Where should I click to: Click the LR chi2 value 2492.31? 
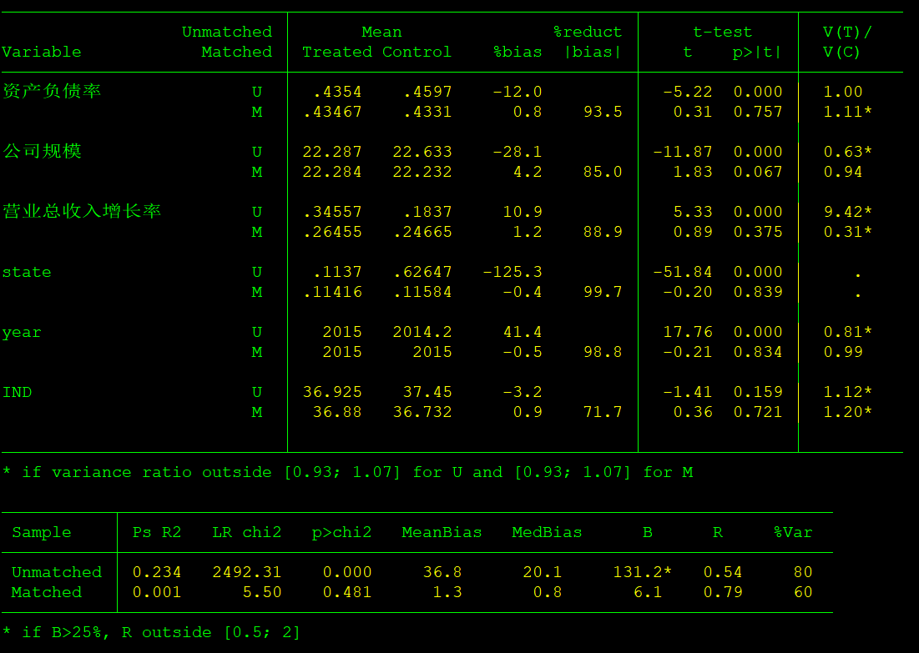[247, 572]
